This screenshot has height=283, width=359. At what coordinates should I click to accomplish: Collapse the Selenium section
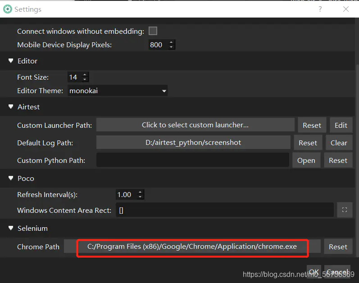tap(11, 228)
